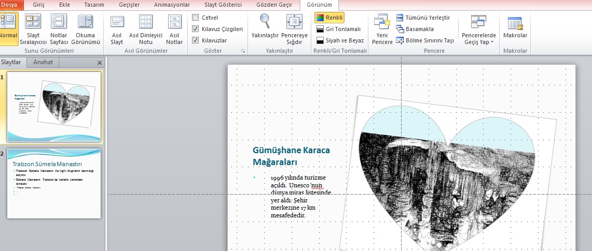Image resolution: width=592 pixels, height=251 pixels.
Task: Open Pencerelerde Geçiş Yap dropdown
Action: click(x=479, y=28)
